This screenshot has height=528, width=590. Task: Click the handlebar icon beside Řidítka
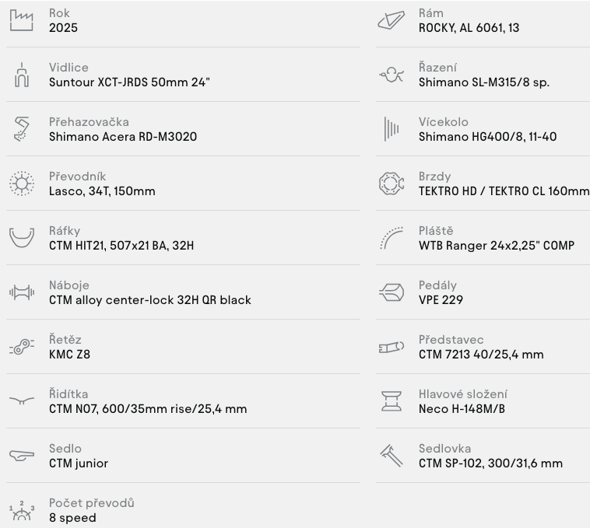click(x=22, y=400)
